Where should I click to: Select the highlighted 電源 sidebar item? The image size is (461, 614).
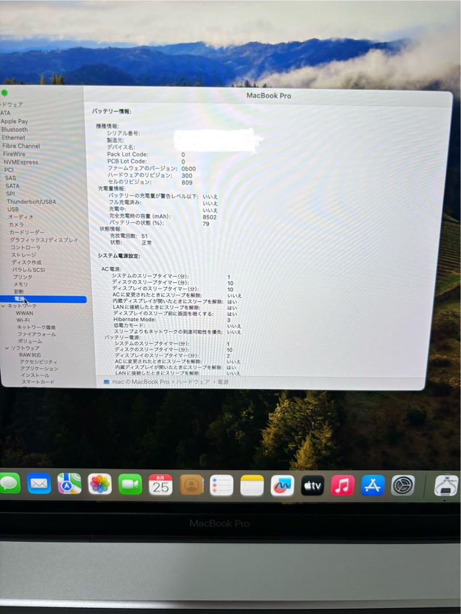[43, 299]
